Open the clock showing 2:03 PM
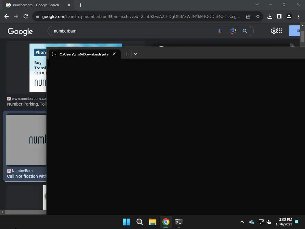Image resolution: width=305 pixels, height=229 pixels. point(284,222)
